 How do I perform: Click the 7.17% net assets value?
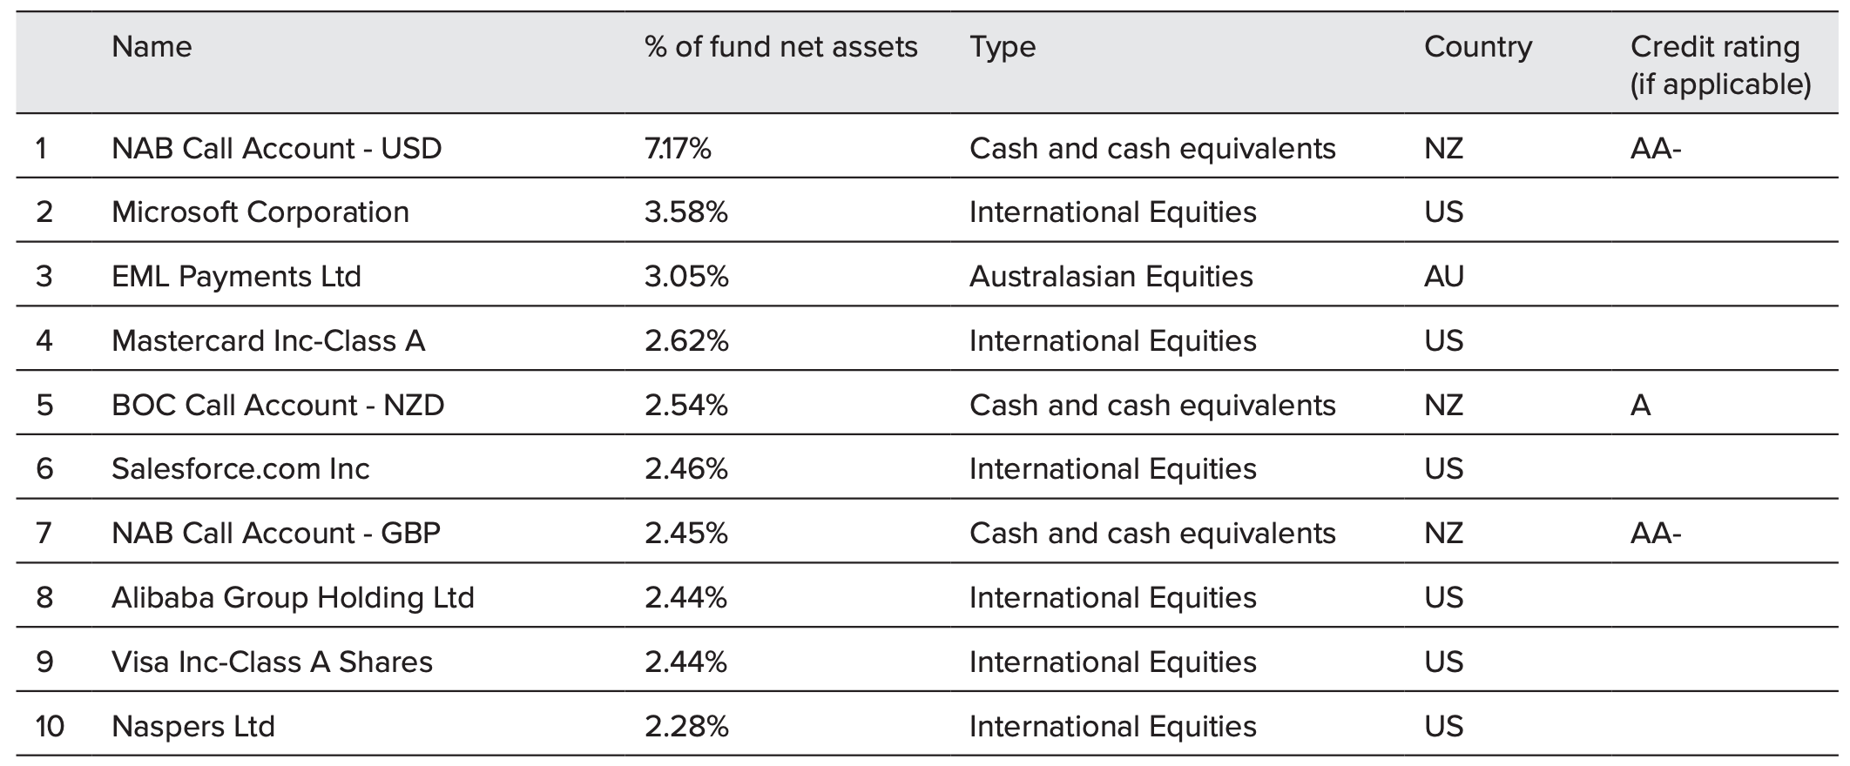[x=678, y=148]
